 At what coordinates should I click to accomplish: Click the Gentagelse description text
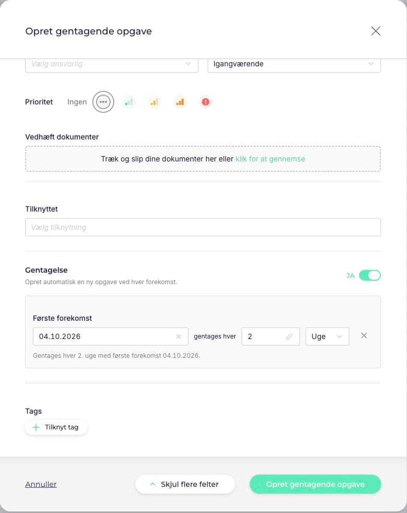[101, 282]
